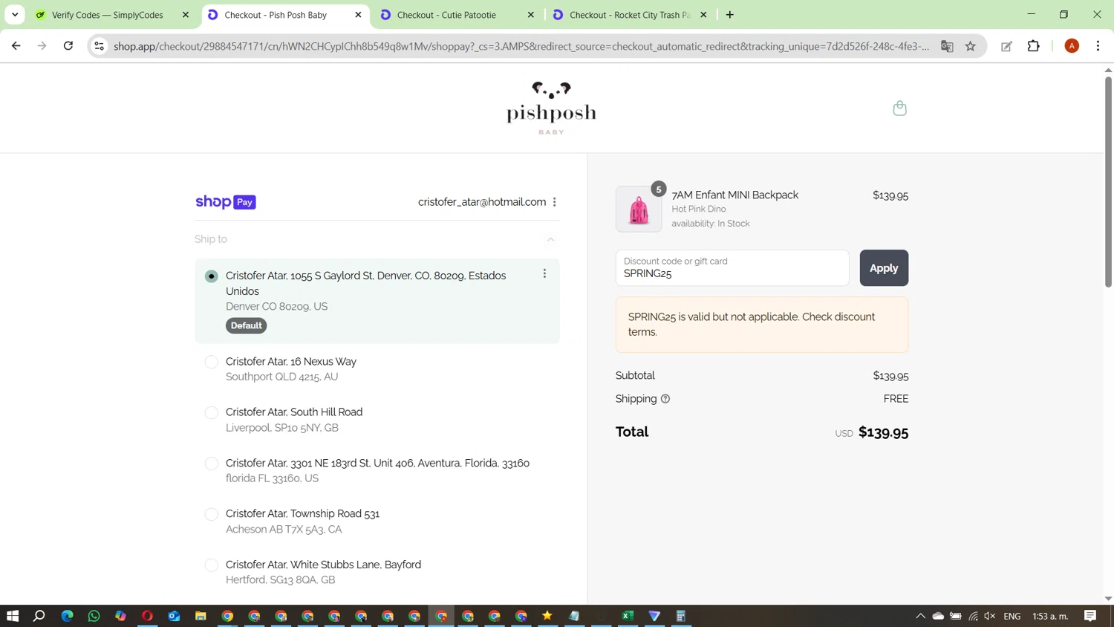Click the taskbar clock showing 1:53 a.m.
1114x627 pixels.
[1050, 616]
